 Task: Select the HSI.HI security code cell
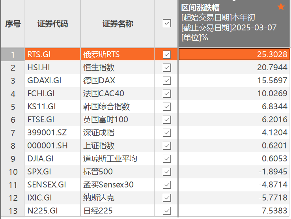coord(39,67)
